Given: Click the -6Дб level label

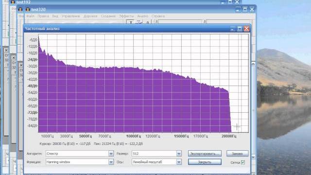Looking at the screenshot, I should [33, 40].
